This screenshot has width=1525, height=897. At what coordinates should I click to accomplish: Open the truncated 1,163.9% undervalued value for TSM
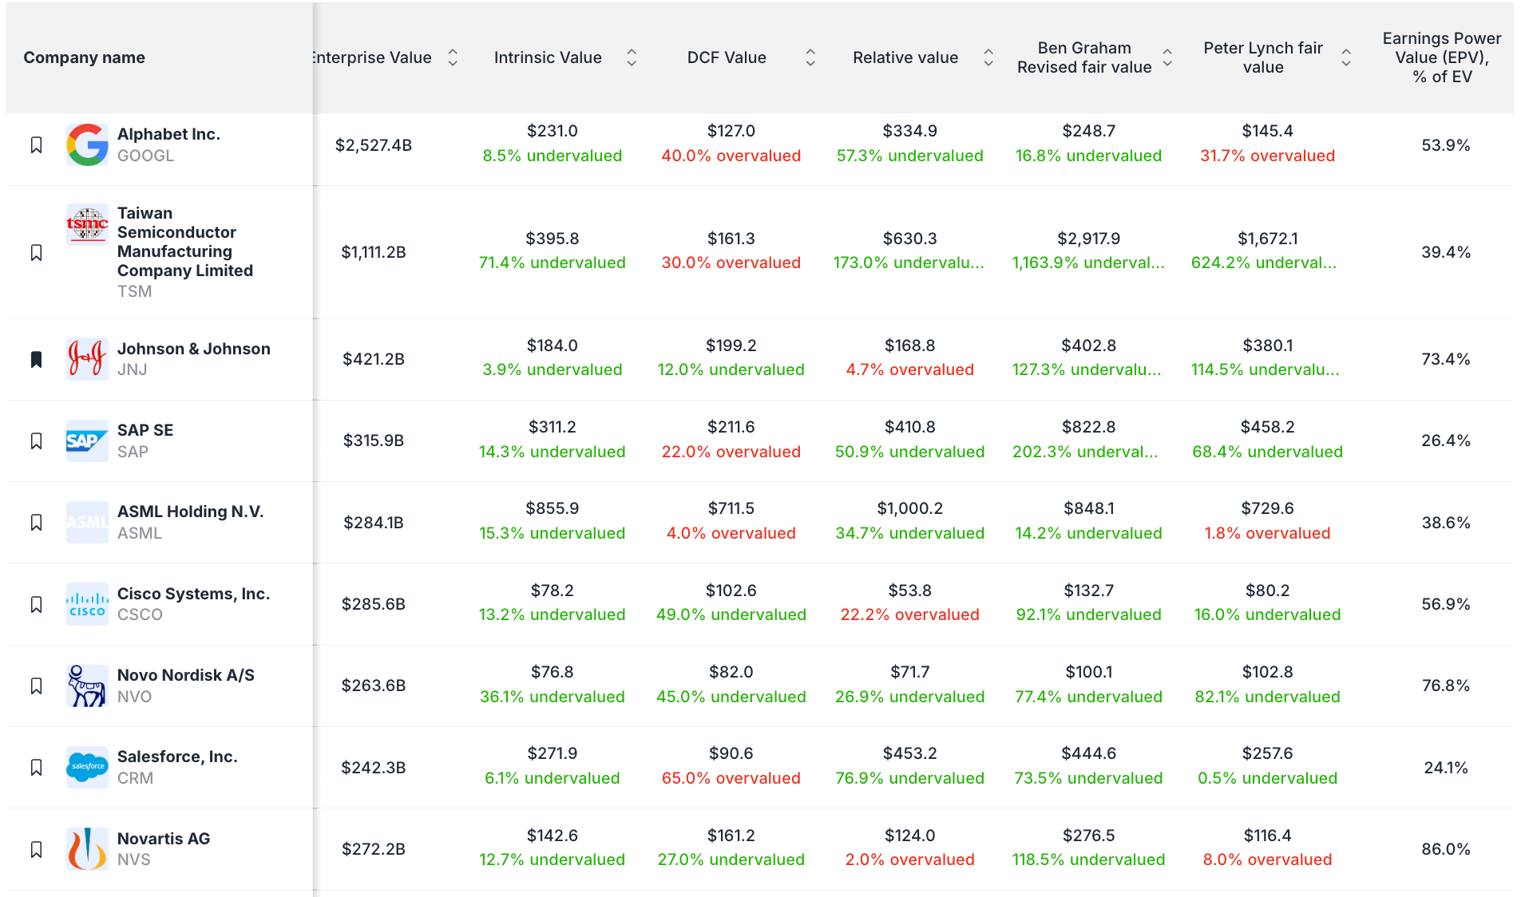[x=1087, y=262]
